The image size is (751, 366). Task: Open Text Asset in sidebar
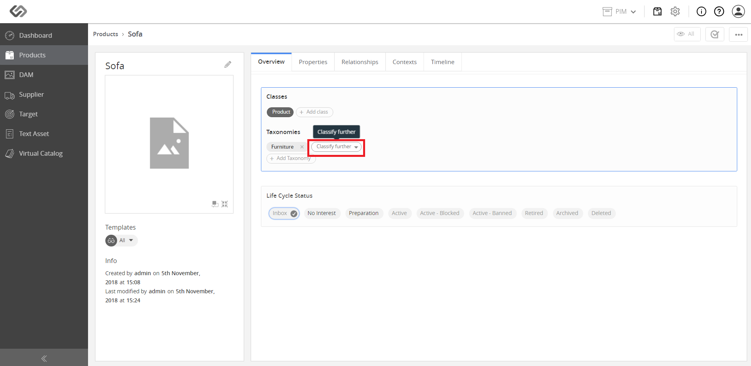44,134
